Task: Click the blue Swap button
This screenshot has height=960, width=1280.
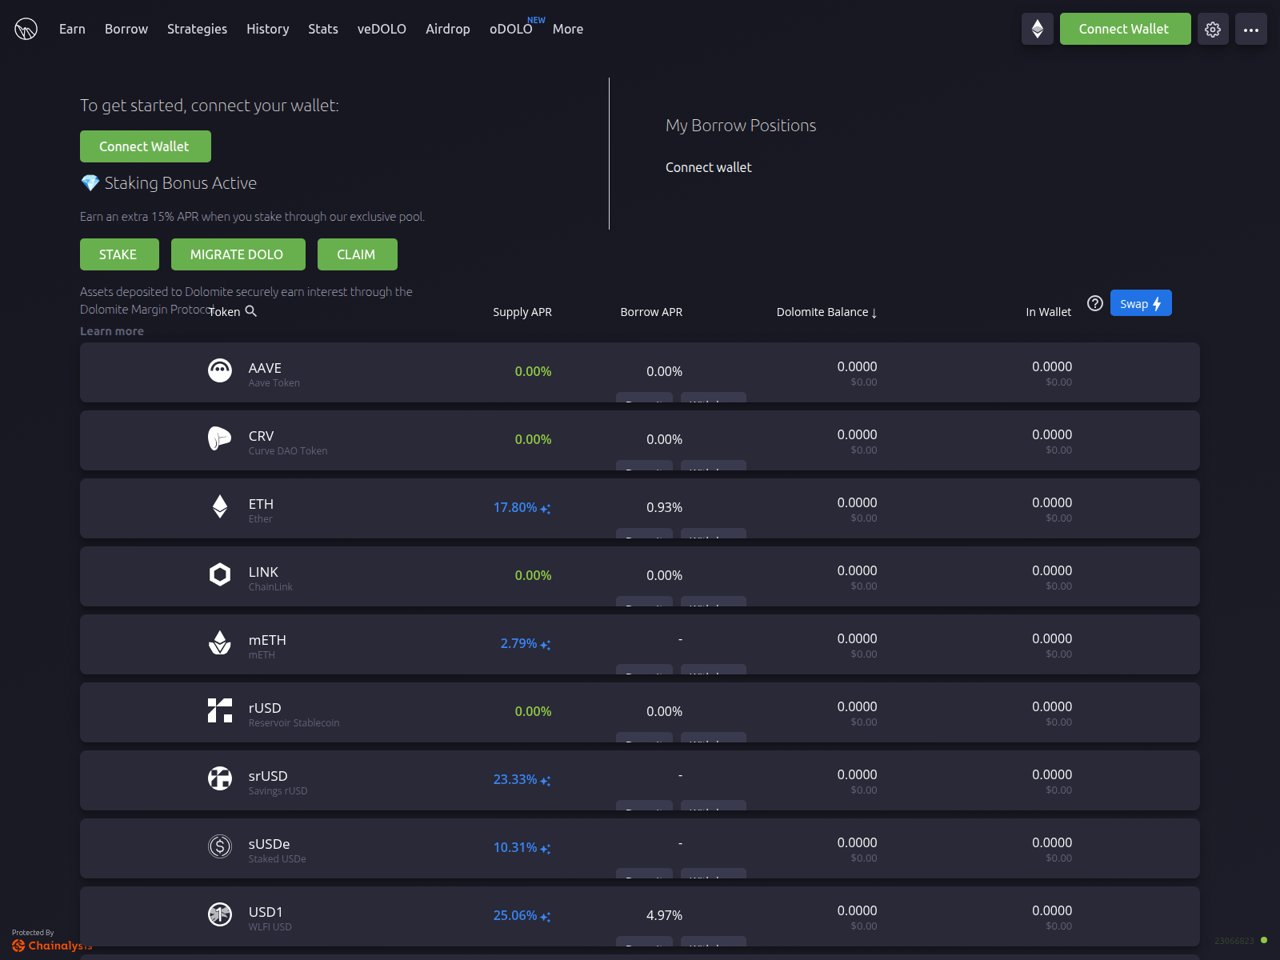Action: point(1141,303)
